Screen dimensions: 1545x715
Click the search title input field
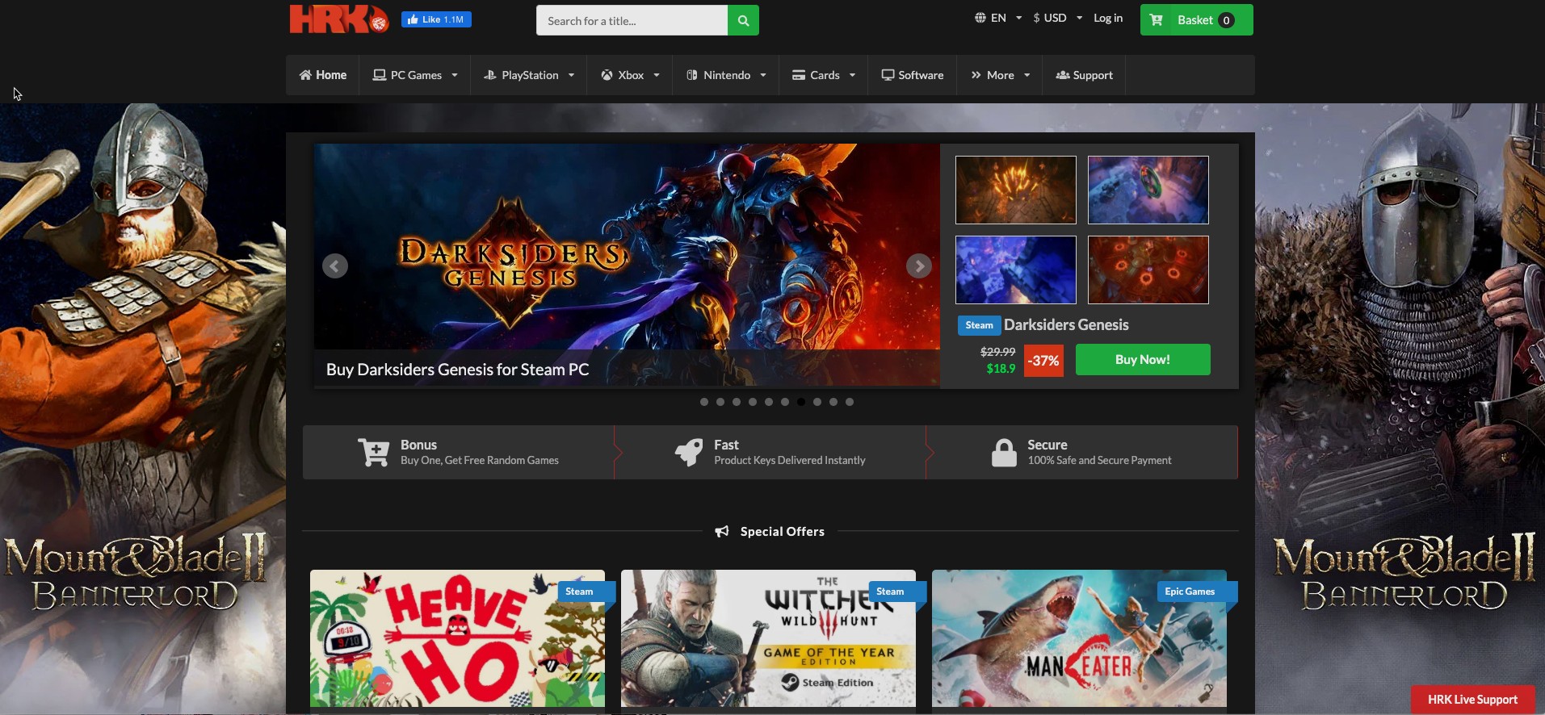(x=632, y=20)
